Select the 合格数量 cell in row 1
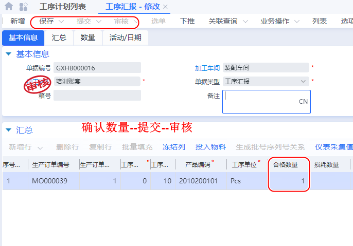 pyautogui.click(x=289, y=181)
